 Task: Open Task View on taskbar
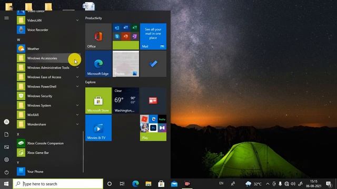(122, 184)
